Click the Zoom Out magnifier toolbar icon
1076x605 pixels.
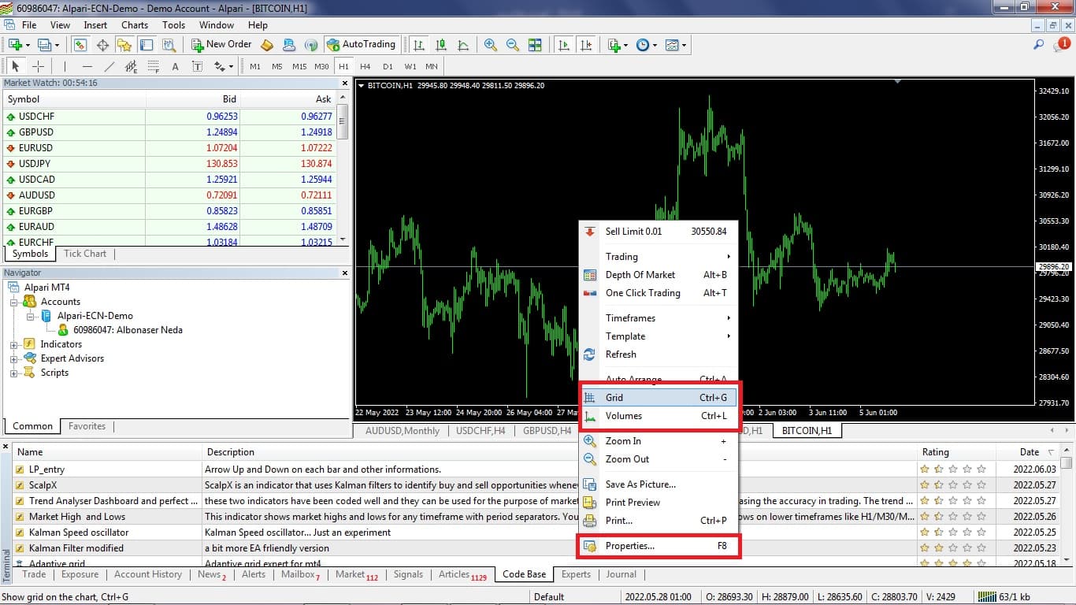(x=513, y=45)
